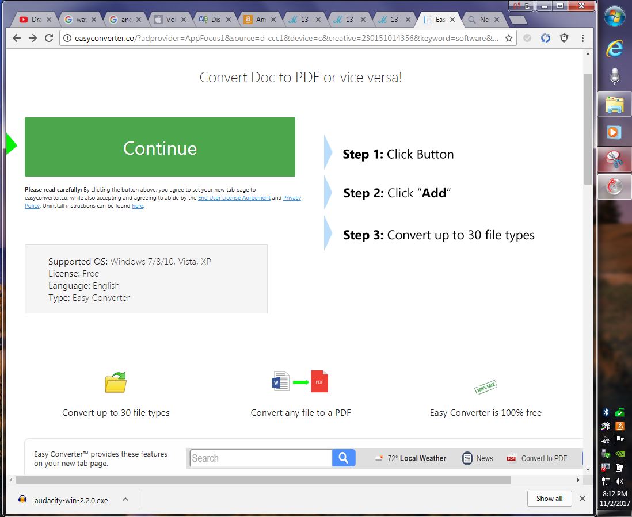Click the blue magnifier search button
This screenshot has width=632, height=517.
(344, 458)
